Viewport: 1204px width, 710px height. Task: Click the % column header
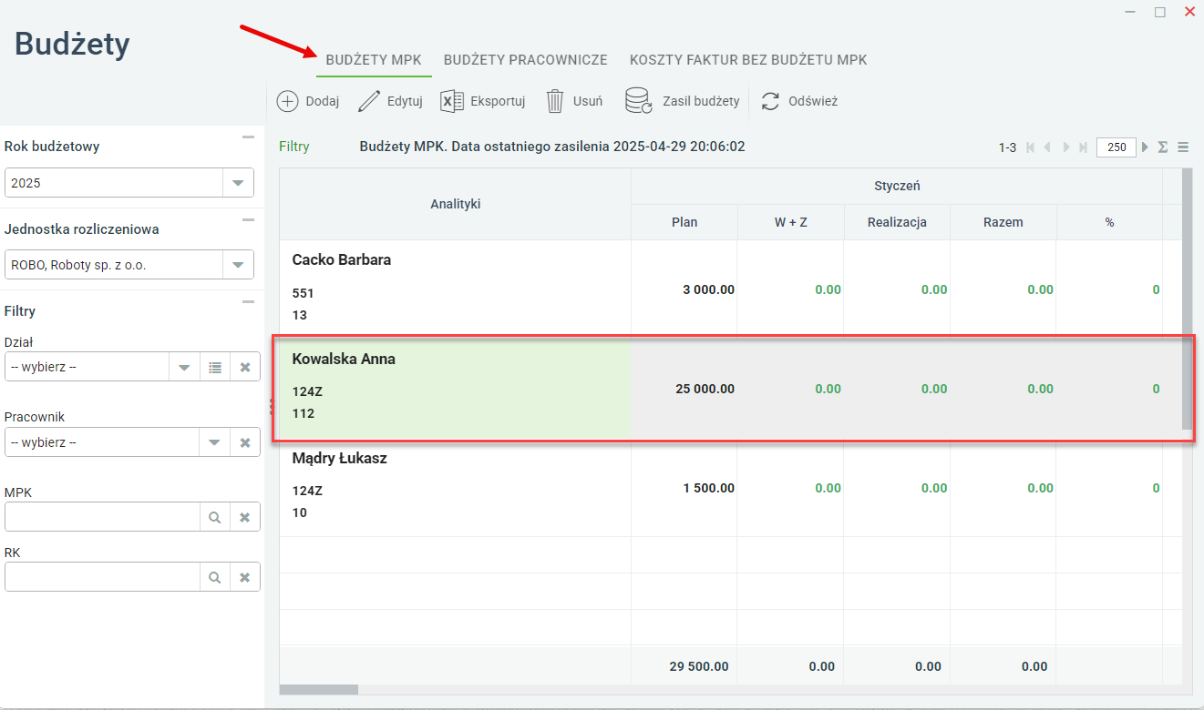click(x=1109, y=222)
